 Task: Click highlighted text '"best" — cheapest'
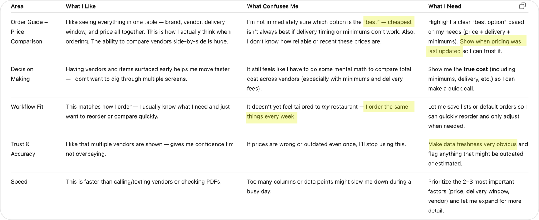point(388,22)
